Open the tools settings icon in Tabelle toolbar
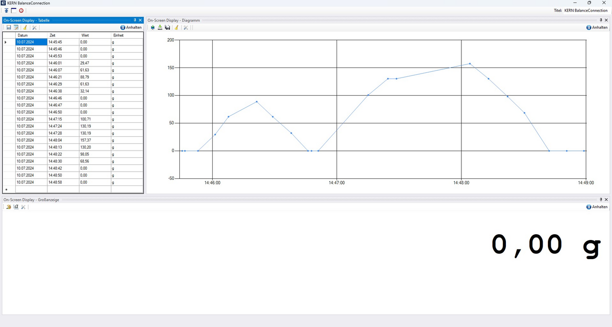Screen dimensions: 612x327 34,28
